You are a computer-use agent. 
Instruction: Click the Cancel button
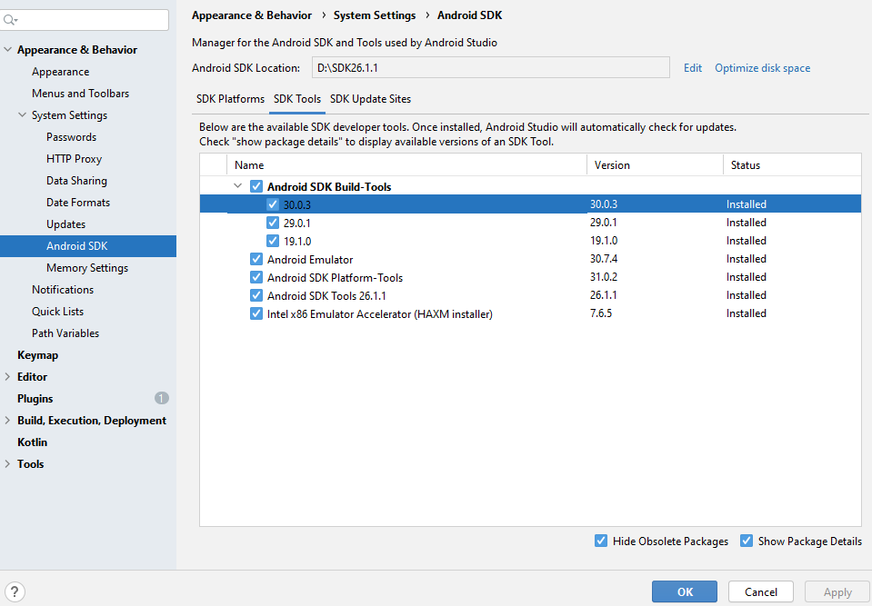tap(761, 592)
